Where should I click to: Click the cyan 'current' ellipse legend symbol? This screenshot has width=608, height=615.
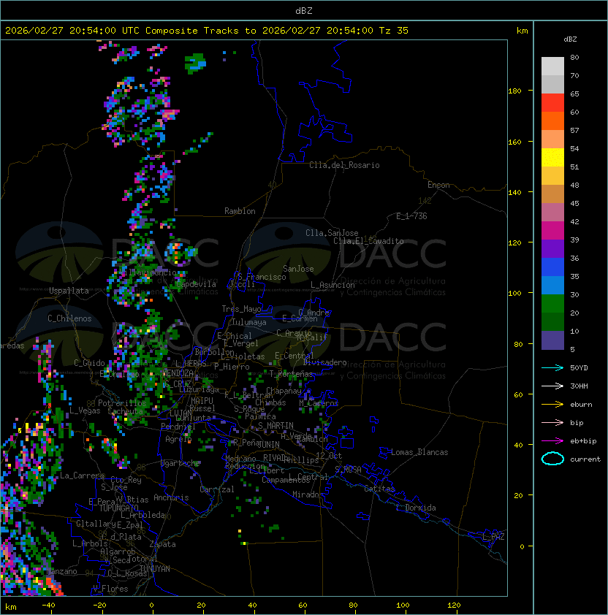tap(552, 459)
